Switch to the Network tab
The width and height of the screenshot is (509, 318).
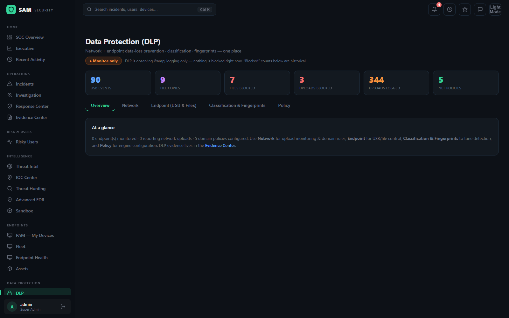point(130,106)
